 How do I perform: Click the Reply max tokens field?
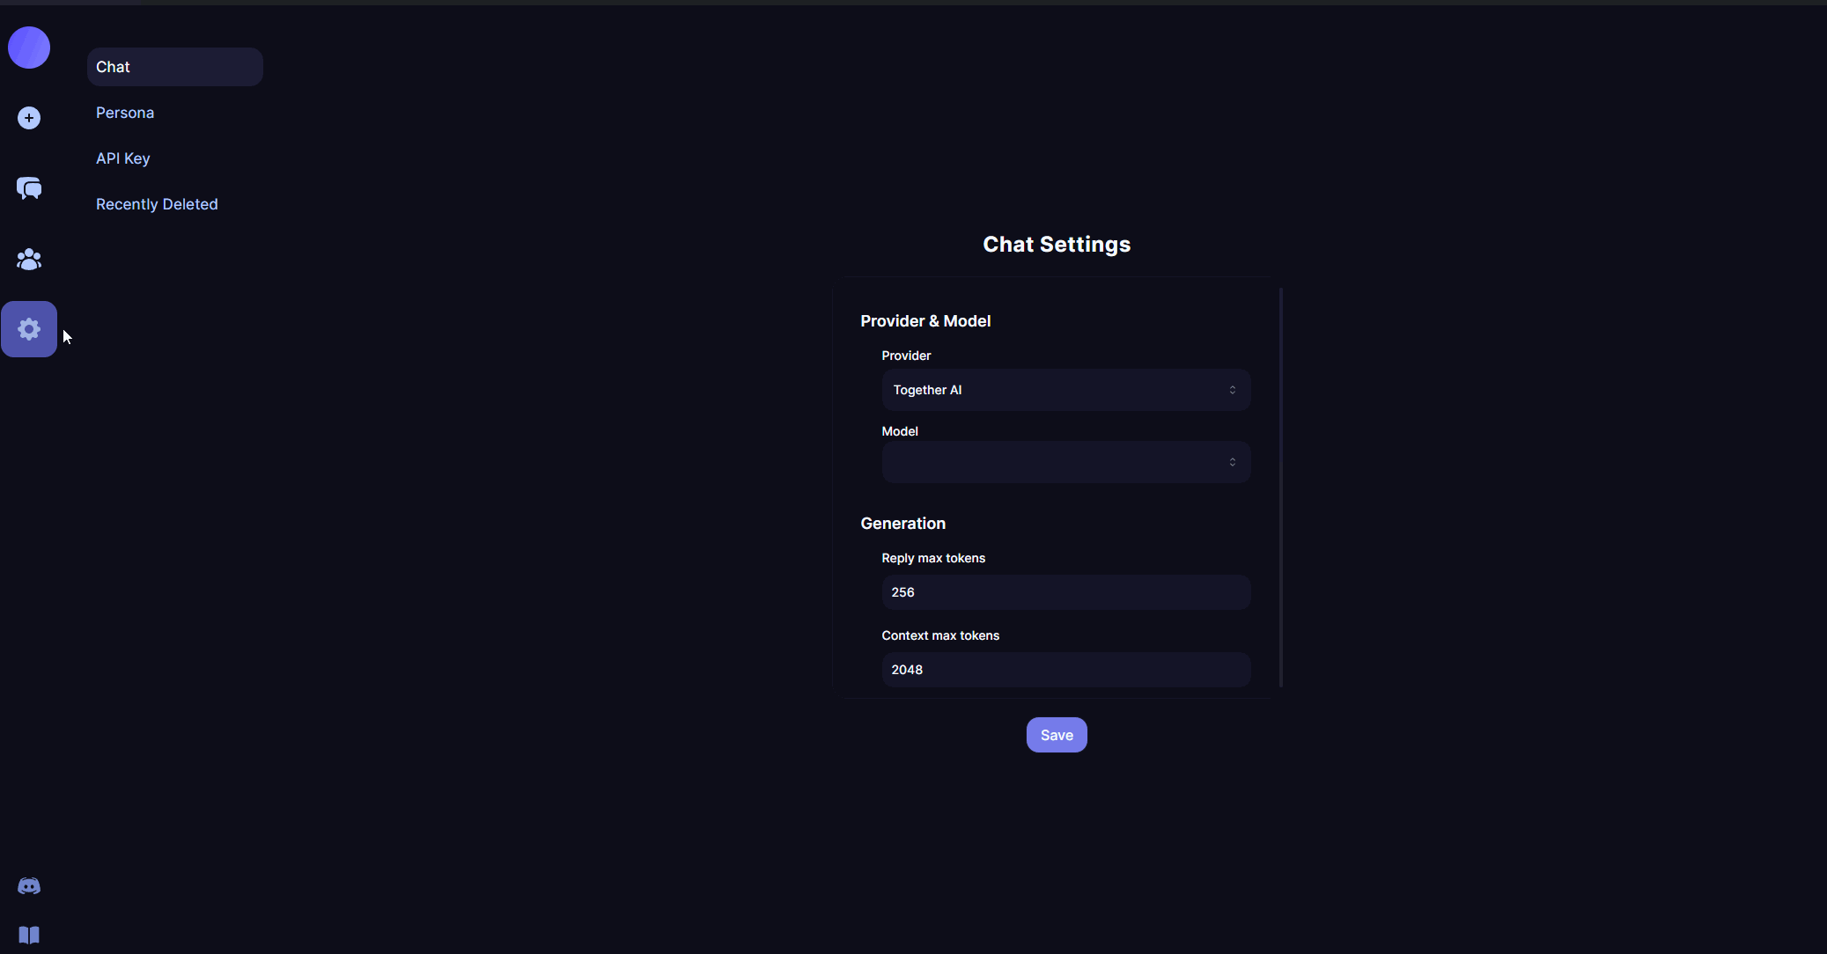[1065, 592]
